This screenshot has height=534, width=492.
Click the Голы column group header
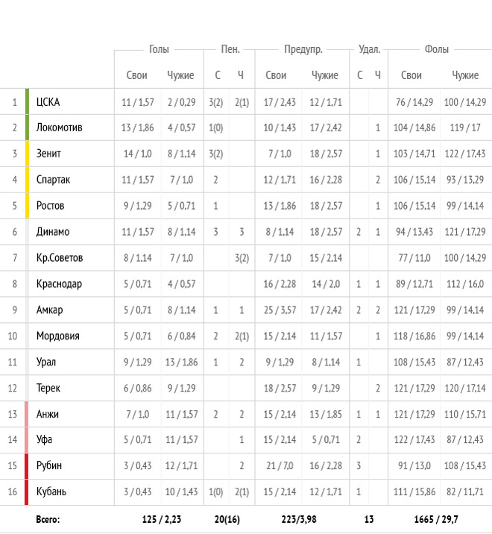coord(159,49)
